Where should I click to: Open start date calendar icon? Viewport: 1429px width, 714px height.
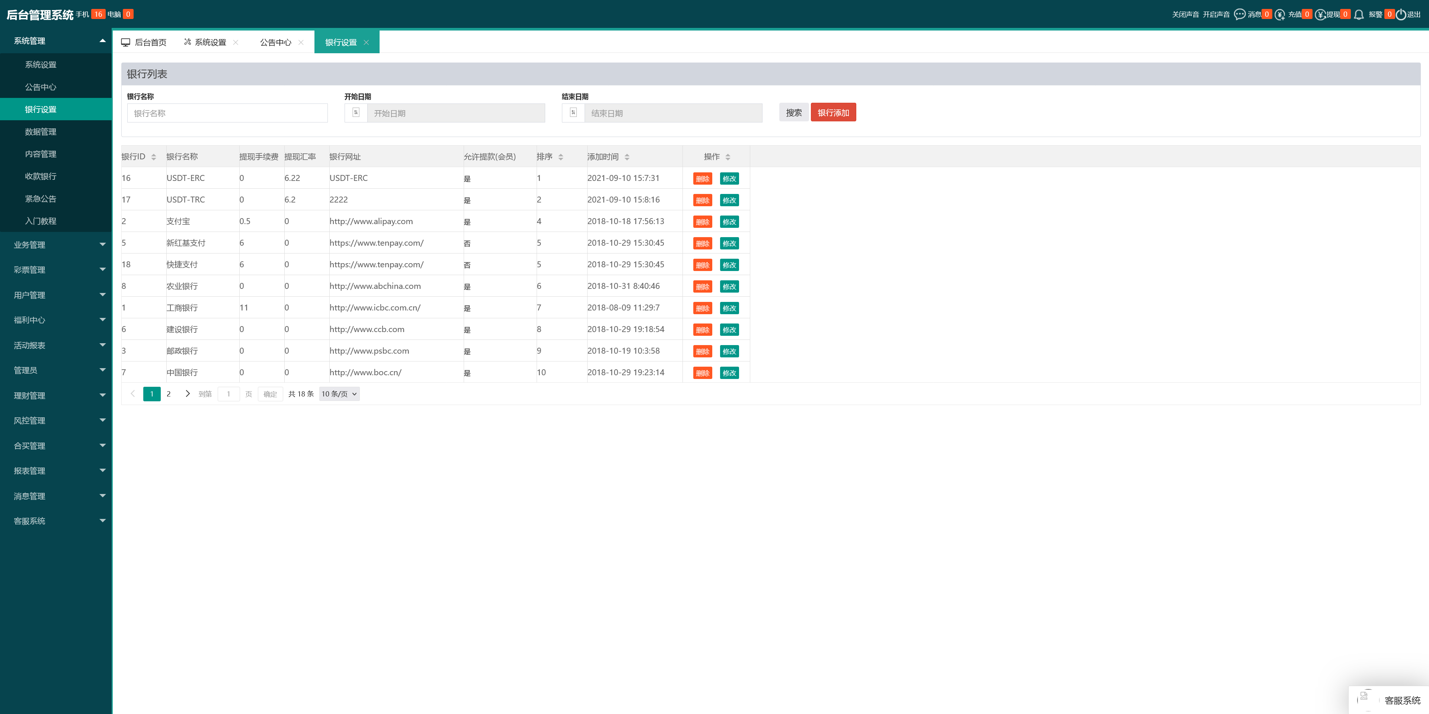click(x=356, y=113)
